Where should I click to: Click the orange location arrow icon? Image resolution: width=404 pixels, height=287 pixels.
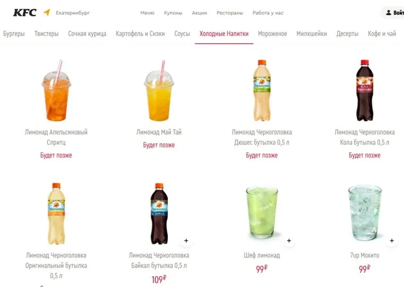pyautogui.click(x=47, y=12)
